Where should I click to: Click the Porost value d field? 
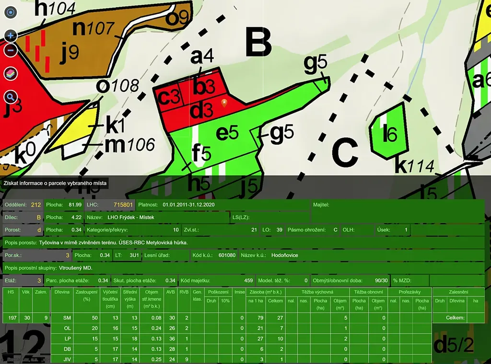[x=38, y=230]
